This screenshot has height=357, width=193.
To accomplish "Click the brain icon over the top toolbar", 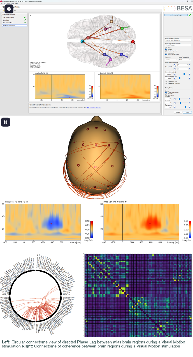I will (9, 9).
